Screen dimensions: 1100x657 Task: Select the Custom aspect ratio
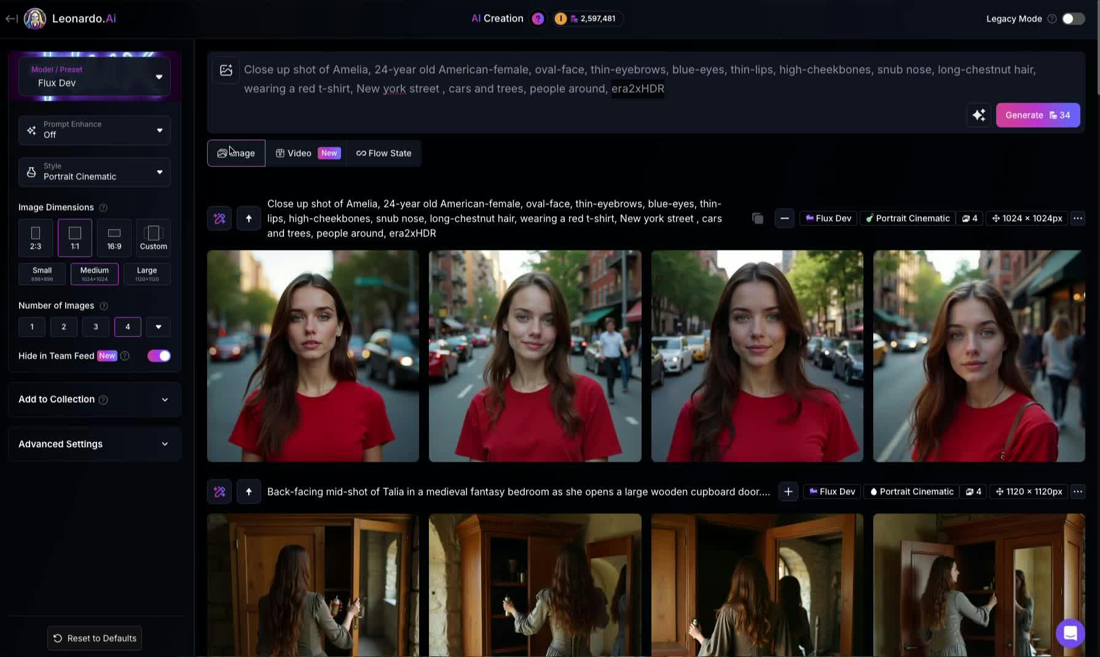[x=154, y=238]
